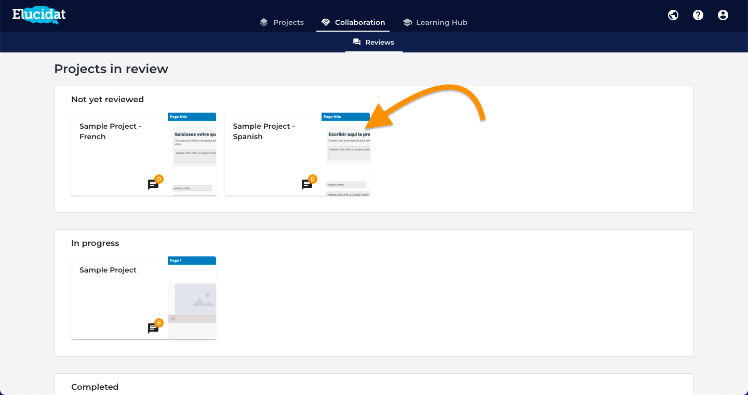Open the help question mark icon
Image resolution: width=748 pixels, height=395 pixels.
pos(698,15)
